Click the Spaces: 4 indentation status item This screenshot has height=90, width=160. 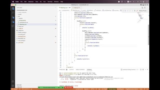point(87,89)
